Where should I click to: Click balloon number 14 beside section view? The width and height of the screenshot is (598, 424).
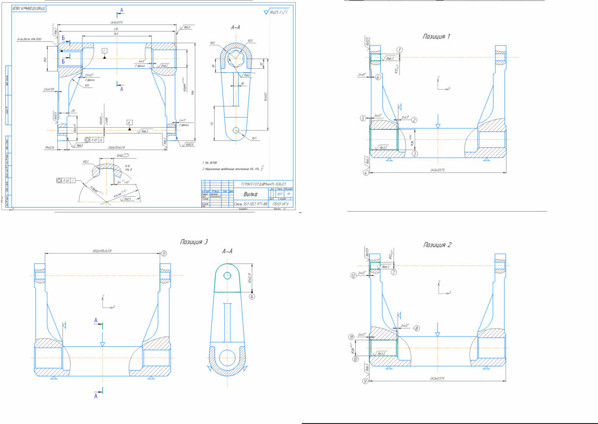tap(252, 297)
